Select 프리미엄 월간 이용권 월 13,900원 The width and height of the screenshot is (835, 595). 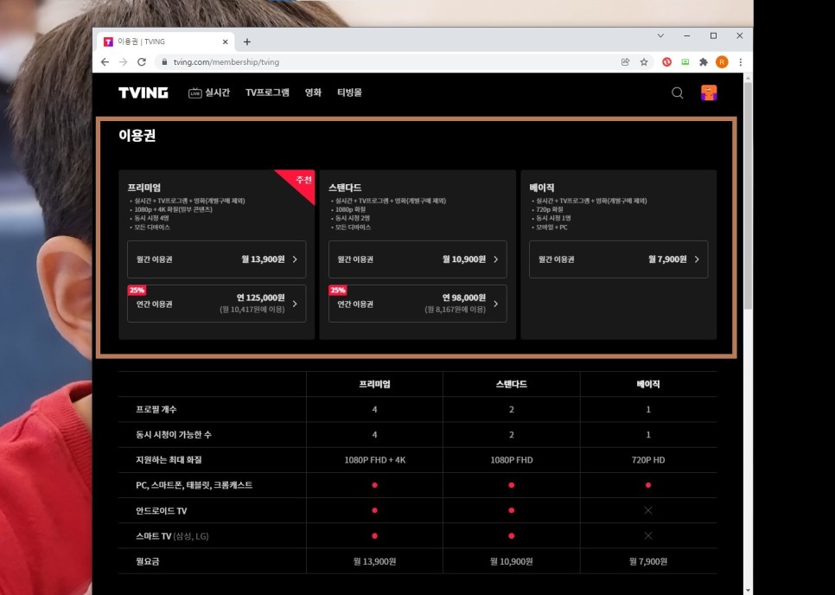pyautogui.click(x=216, y=259)
